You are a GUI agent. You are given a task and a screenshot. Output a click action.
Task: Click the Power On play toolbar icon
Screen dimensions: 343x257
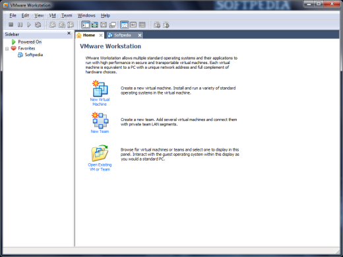coord(29,24)
